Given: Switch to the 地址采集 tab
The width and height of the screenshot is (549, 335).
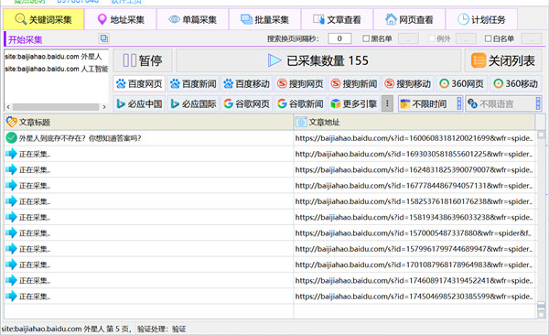Looking at the screenshot, I should pyautogui.click(x=121, y=19).
